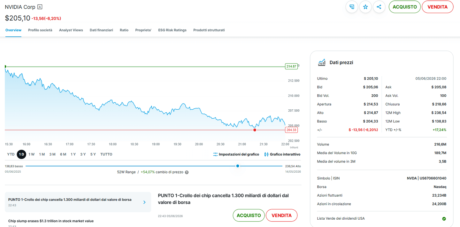Click the Chiusura value $ 218,66

coord(439,104)
